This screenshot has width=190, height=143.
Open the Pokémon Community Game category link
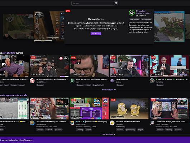point(86,127)
